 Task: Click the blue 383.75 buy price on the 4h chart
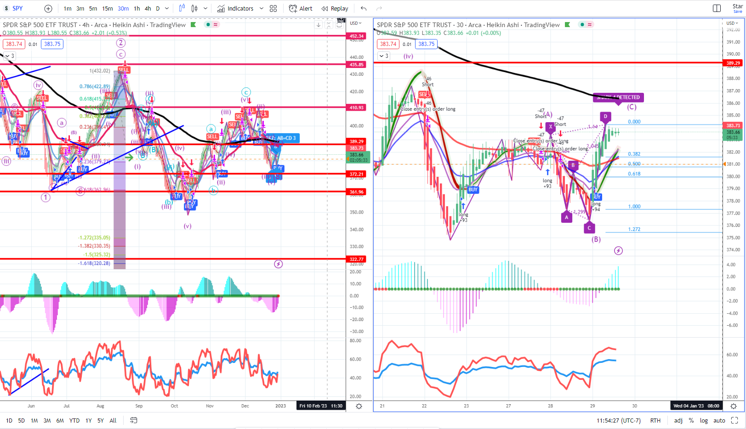click(52, 44)
